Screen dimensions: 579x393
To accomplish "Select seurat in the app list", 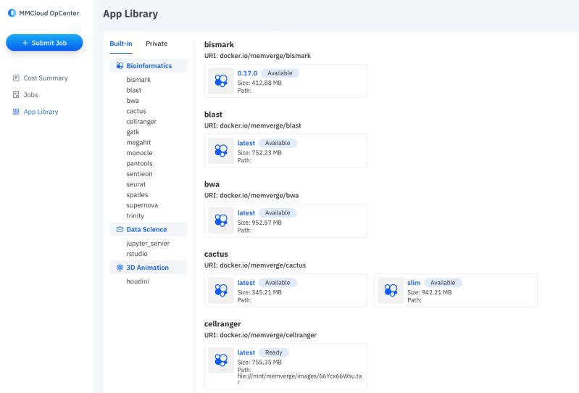I will [136, 184].
